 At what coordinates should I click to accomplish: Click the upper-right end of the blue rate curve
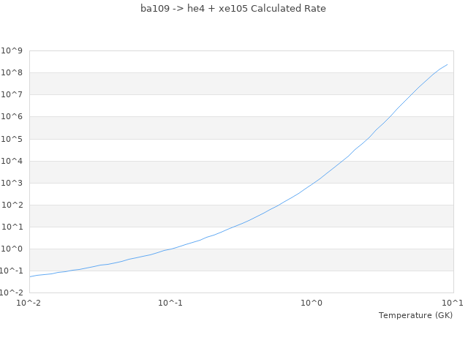[447, 64]
